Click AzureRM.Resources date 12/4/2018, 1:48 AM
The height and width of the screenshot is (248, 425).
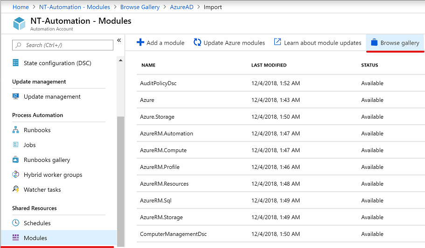tap(276, 184)
